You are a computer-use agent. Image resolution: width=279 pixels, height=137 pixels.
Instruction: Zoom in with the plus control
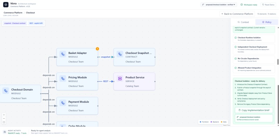pyautogui.click(x=4, y=115)
